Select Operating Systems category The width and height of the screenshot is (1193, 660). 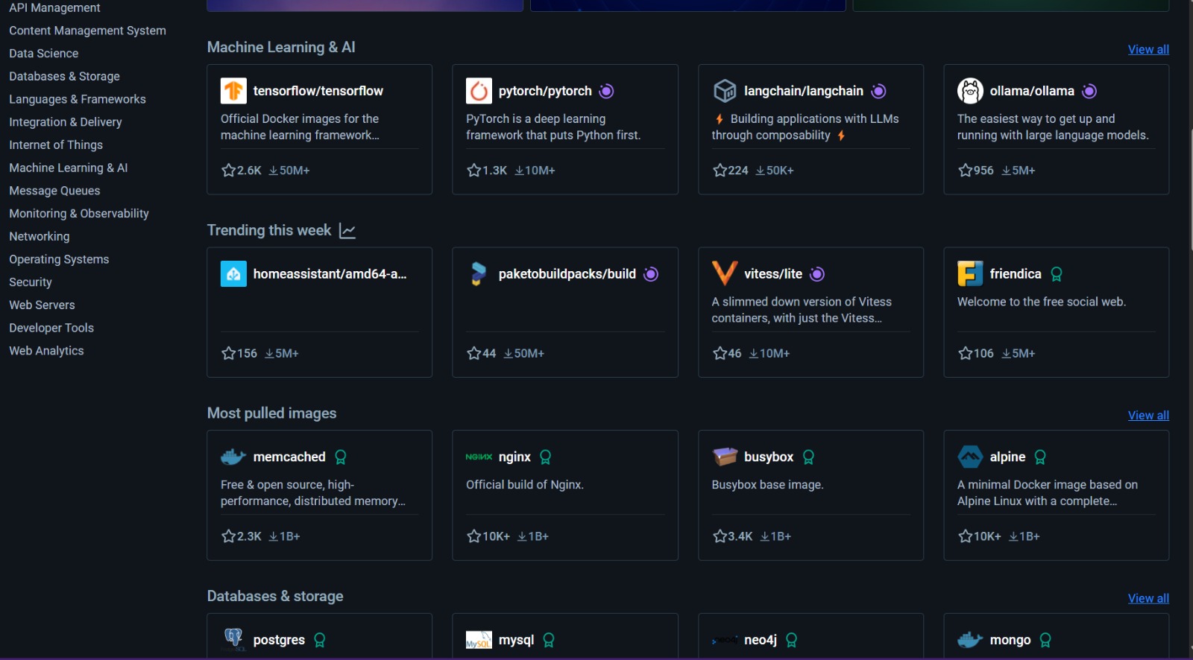pyautogui.click(x=59, y=259)
